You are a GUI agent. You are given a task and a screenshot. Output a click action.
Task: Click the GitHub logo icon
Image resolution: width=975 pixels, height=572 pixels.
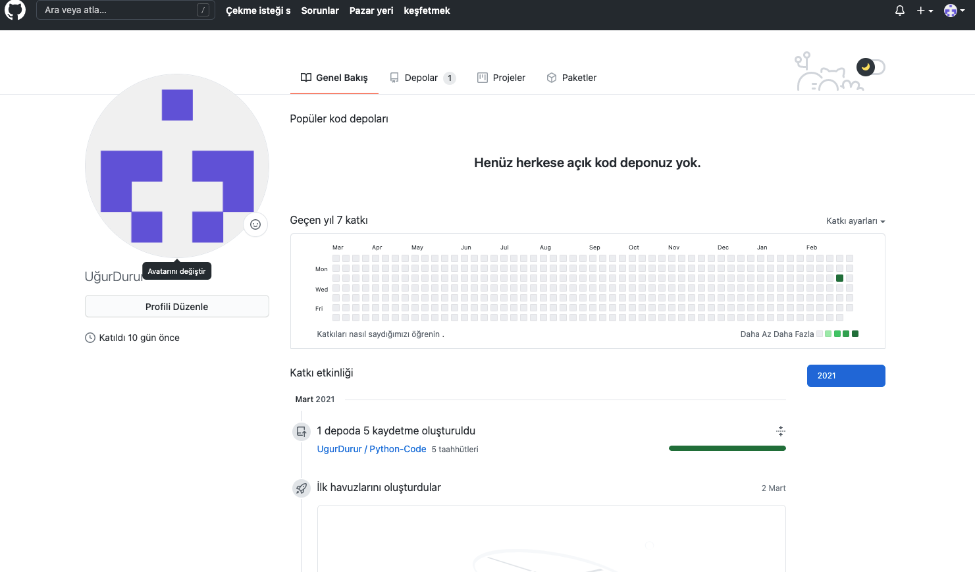tap(15, 10)
